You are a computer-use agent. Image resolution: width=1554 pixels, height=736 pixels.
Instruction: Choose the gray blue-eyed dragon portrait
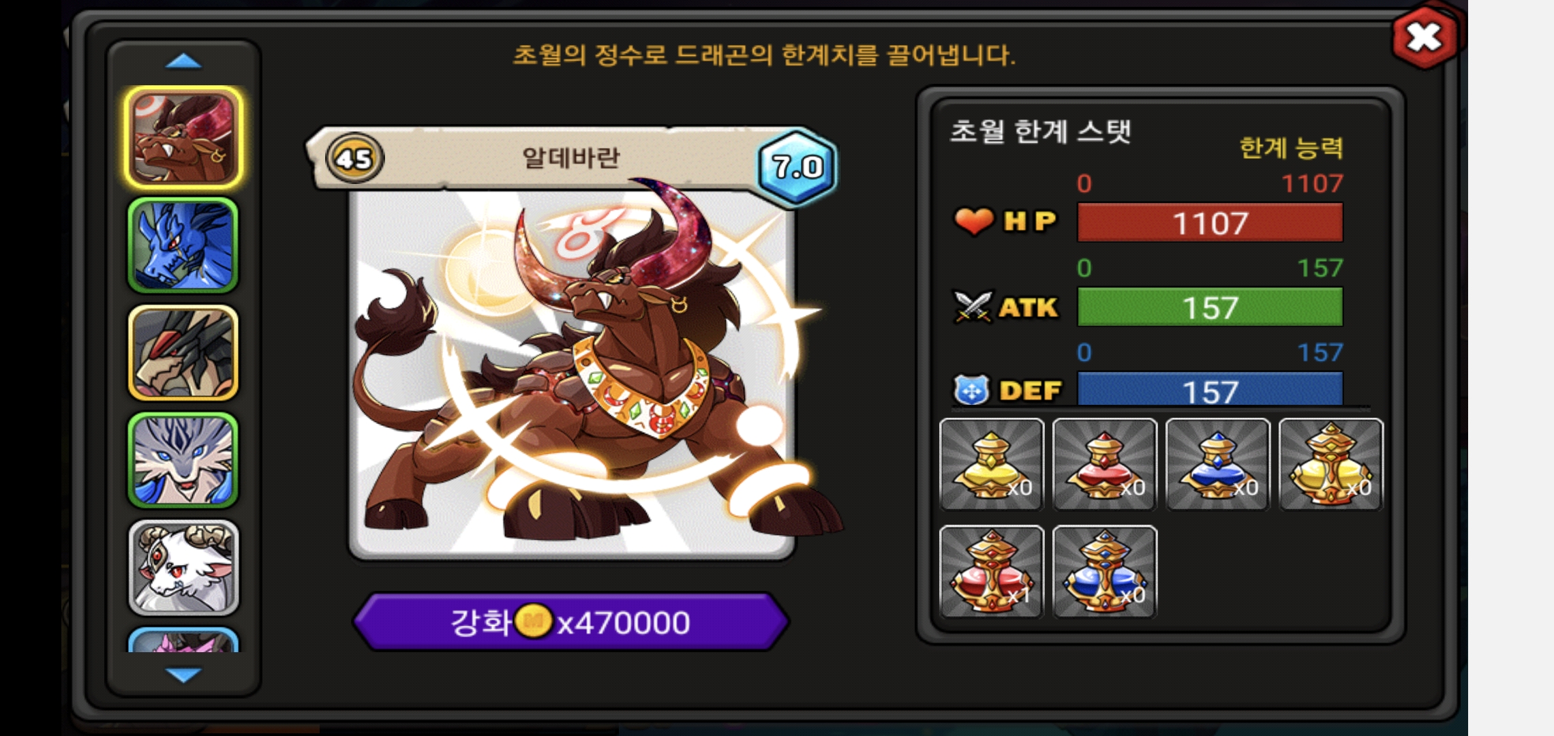(x=183, y=460)
